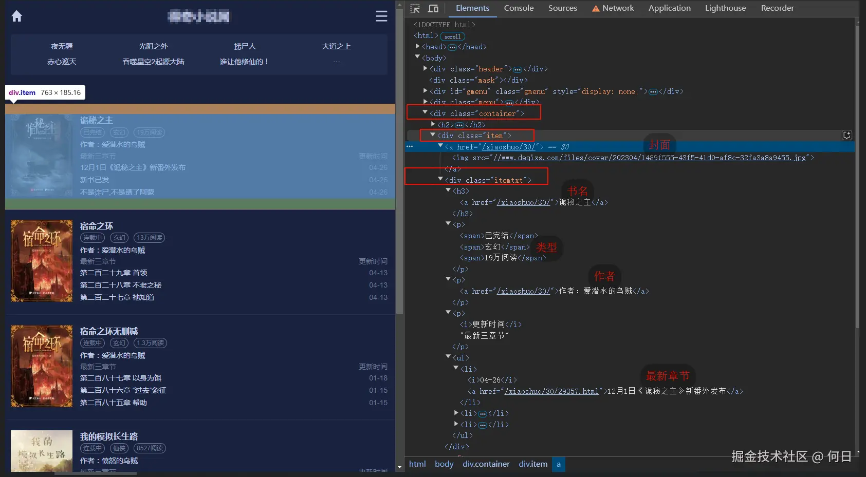866x477 pixels.
Task: Open actions menu dots beside selected anchor row
Action: (x=410, y=147)
